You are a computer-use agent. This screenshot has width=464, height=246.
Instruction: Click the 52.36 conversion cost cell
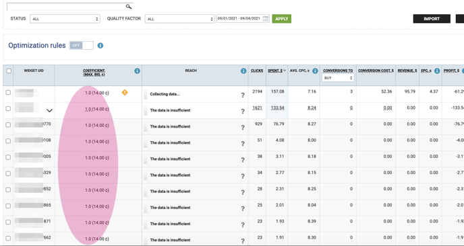click(386, 91)
